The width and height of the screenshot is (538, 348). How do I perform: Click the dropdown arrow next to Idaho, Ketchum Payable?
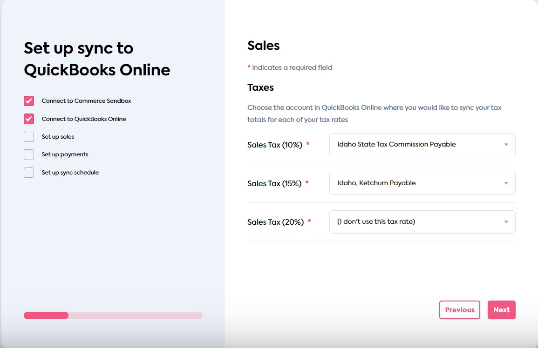click(506, 183)
